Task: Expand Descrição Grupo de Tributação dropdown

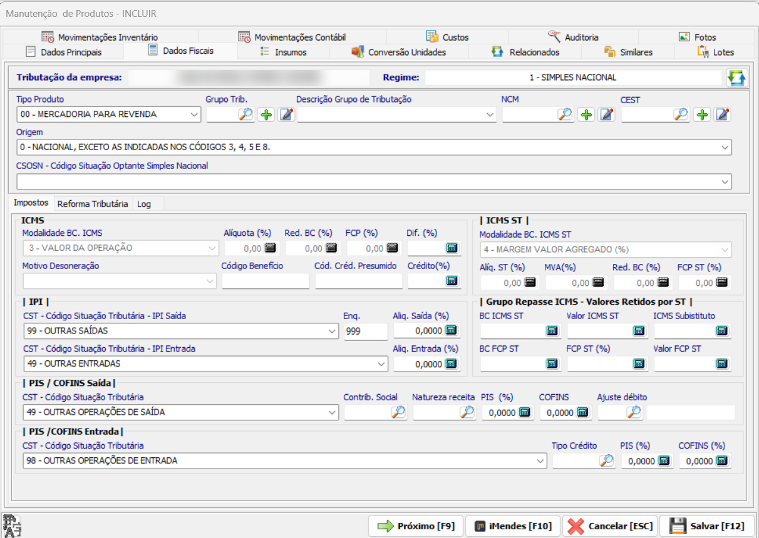Action: (490, 114)
